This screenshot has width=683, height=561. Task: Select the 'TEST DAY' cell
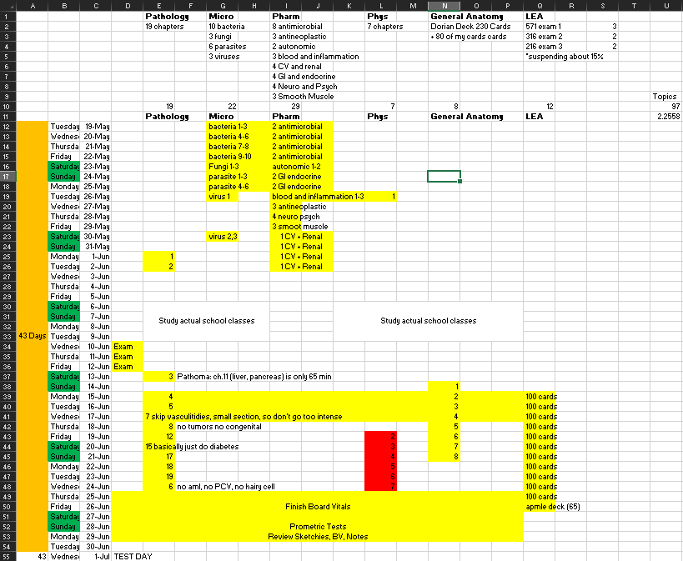(133, 556)
